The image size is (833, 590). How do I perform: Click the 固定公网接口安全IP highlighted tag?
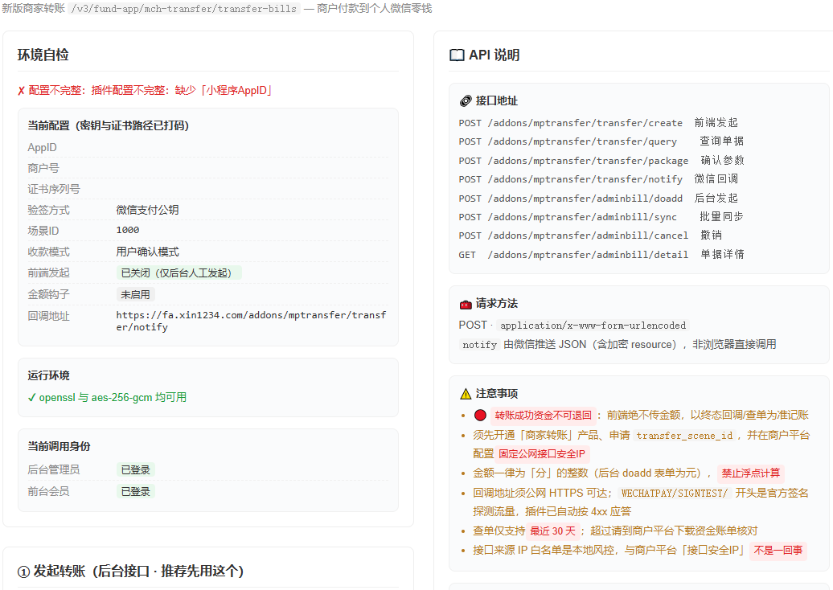542,454
